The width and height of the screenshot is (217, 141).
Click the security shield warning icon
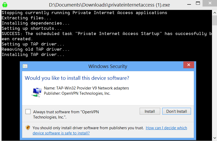coord(28,128)
